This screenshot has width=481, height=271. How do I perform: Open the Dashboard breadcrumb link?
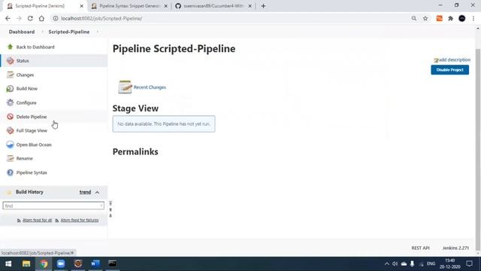click(22, 32)
